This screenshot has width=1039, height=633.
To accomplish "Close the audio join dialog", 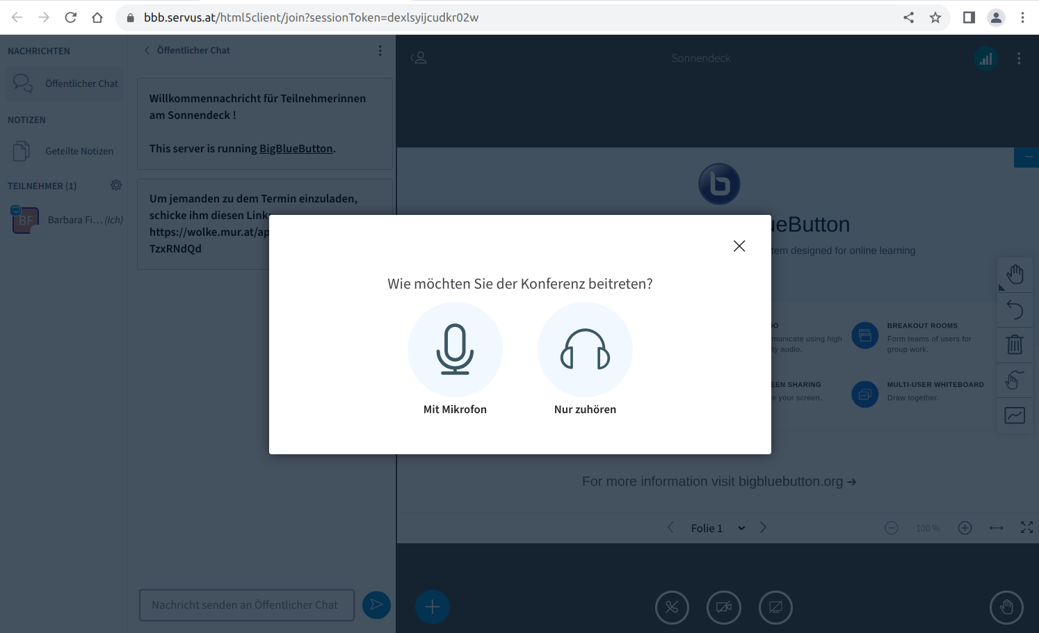I will coord(739,246).
